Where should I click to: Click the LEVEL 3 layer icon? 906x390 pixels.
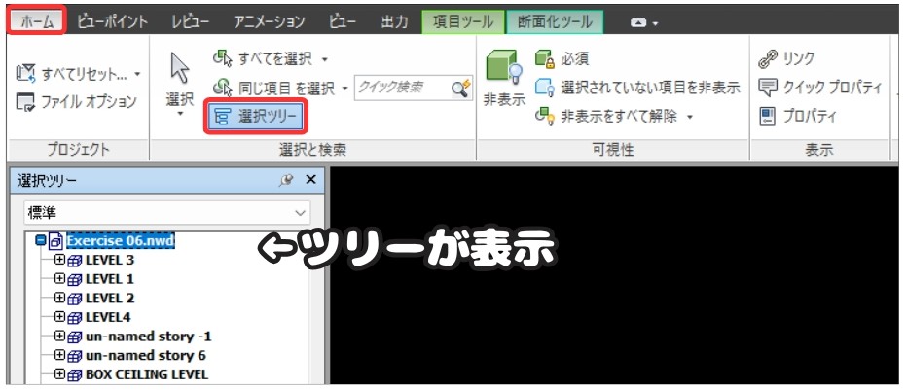(75, 262)
